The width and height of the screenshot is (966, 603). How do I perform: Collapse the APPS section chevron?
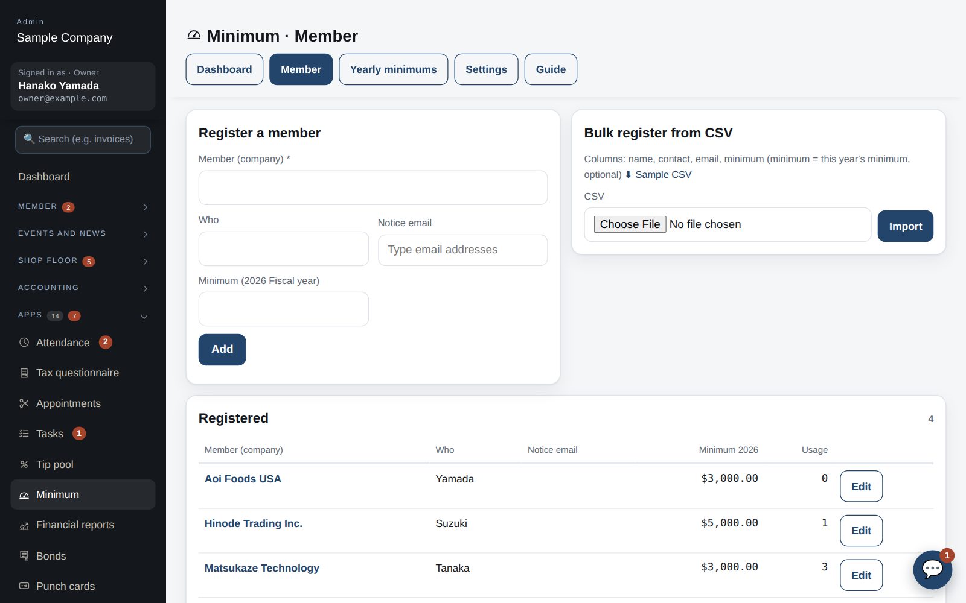click(144, 317)
